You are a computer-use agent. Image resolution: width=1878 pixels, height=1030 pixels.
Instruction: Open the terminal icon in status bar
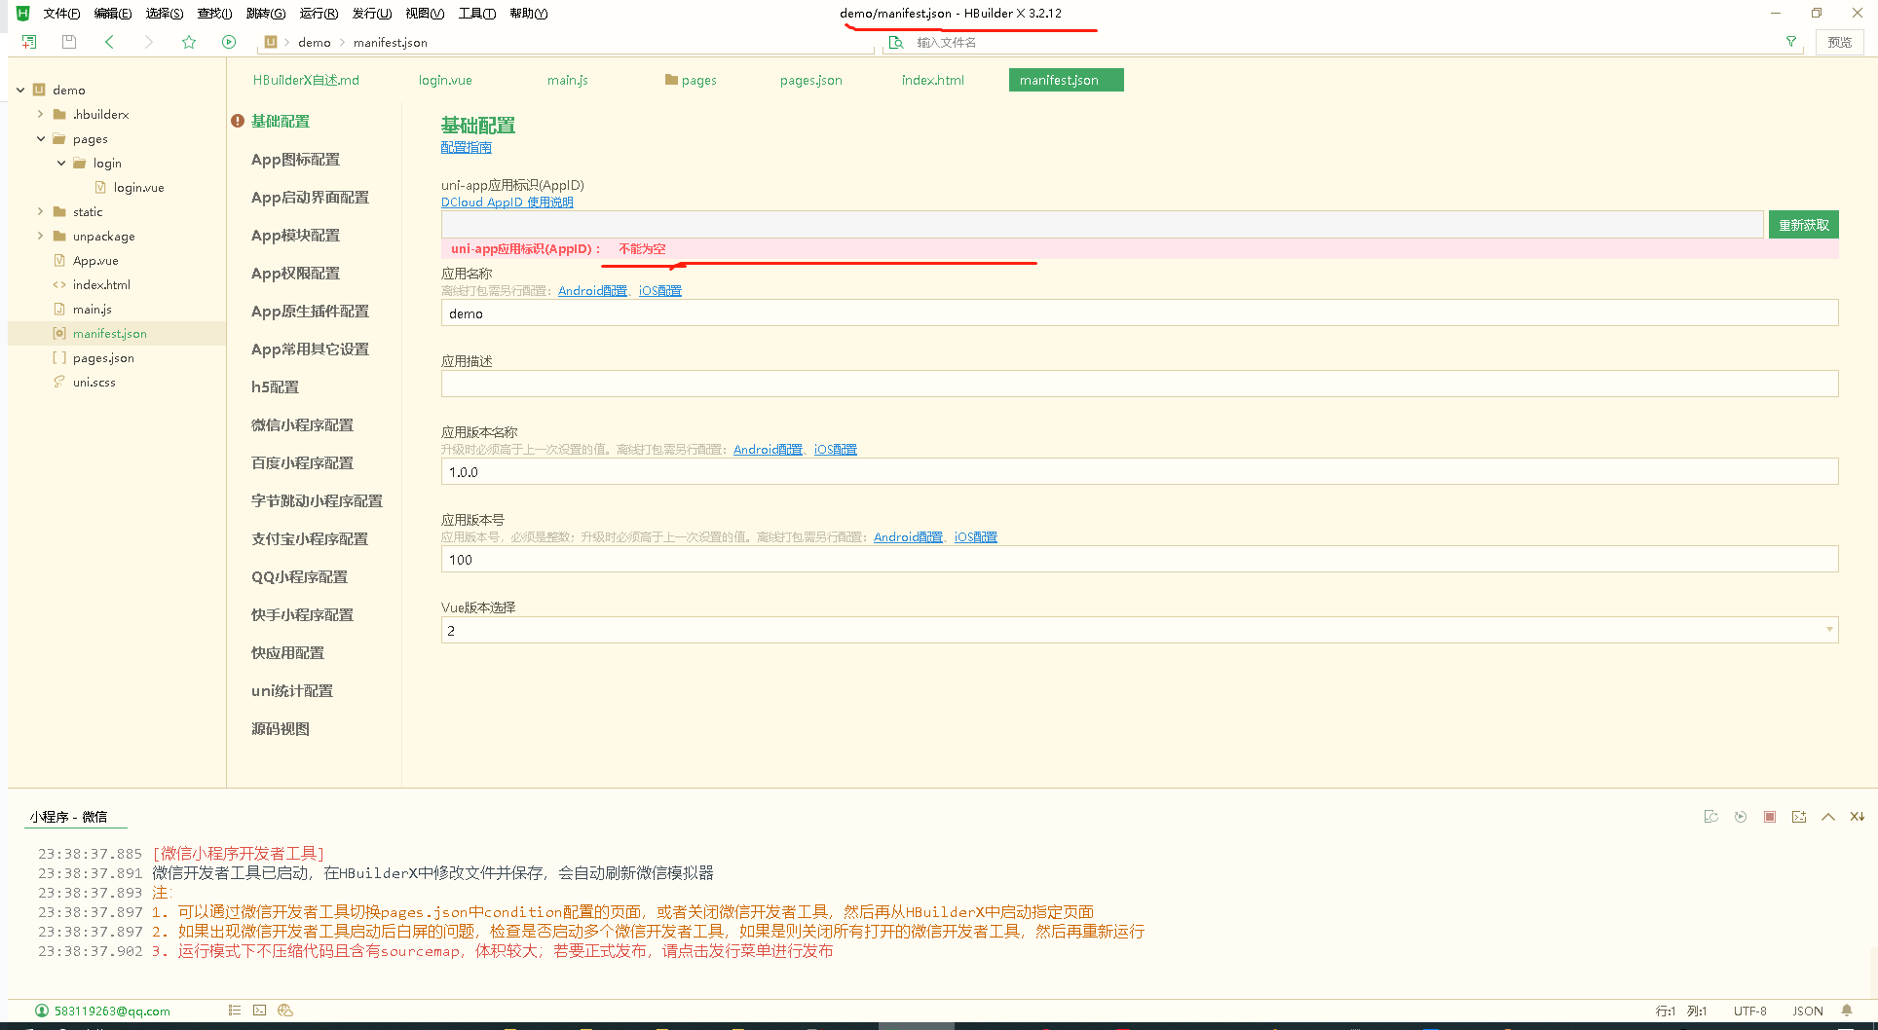pyautogui.click(x=259, y=1011)
